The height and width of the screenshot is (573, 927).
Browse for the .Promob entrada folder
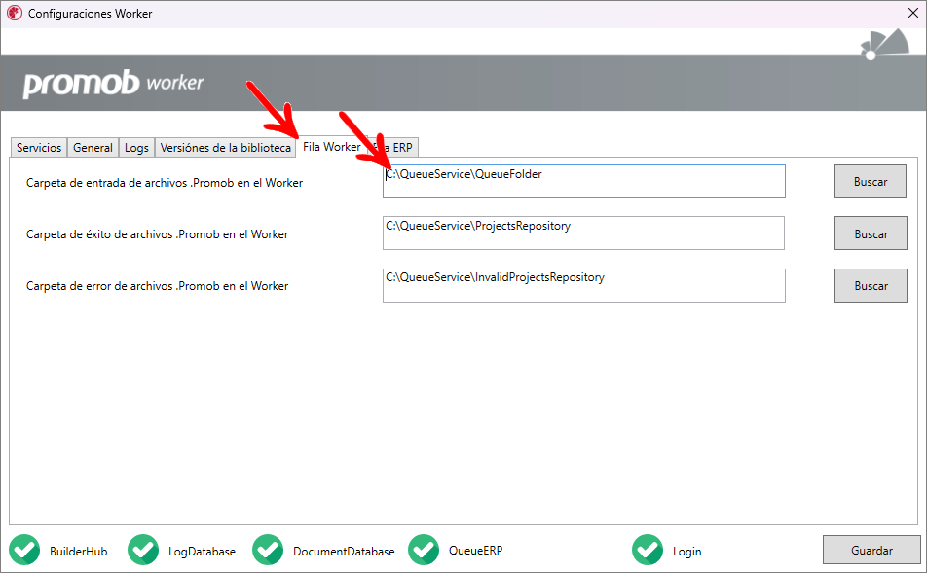click(871, 182)
